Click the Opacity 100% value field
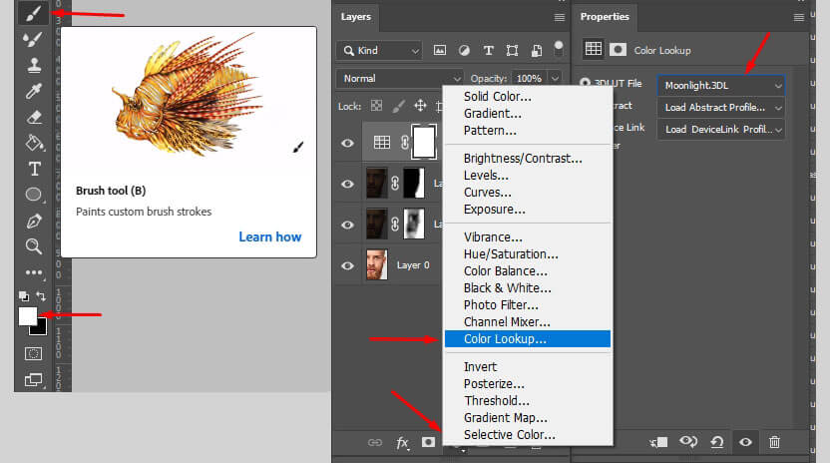 tap(529, 79)
